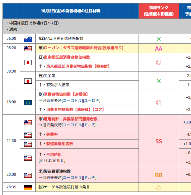Click the EU flag in the 18:00 row
This screenshot has height=195, width=191.
[x=28, y=103]
